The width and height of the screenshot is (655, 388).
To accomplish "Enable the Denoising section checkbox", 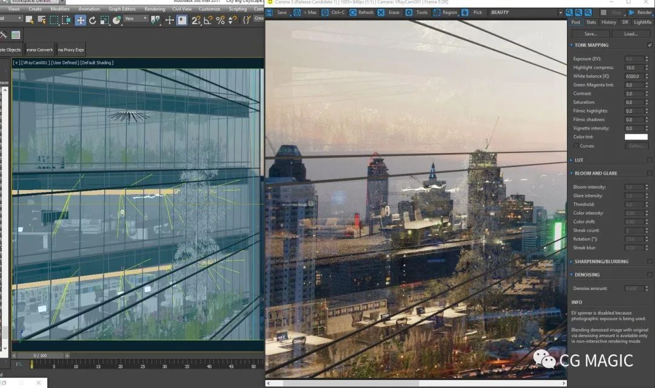I will point(650,275).
